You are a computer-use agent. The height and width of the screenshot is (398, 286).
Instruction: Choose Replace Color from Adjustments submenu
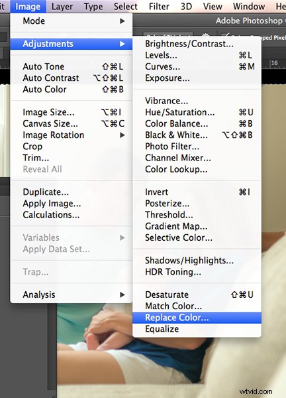[197, 318]
